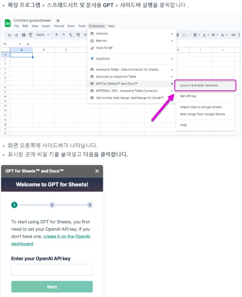This screenshot has width=242, height=297.
Task: Select the Paint format tool
Action: click(x=30, y=35)
